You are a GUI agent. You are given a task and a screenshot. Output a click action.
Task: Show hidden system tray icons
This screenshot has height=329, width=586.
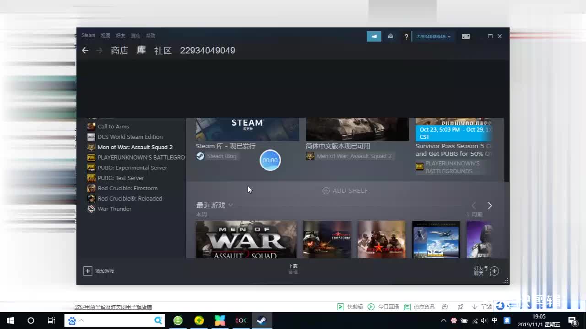(443, 321)
